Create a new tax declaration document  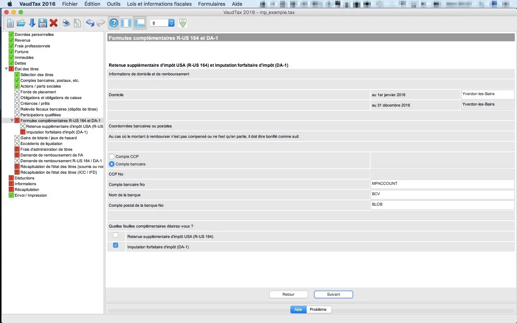(x=10, y=23)
